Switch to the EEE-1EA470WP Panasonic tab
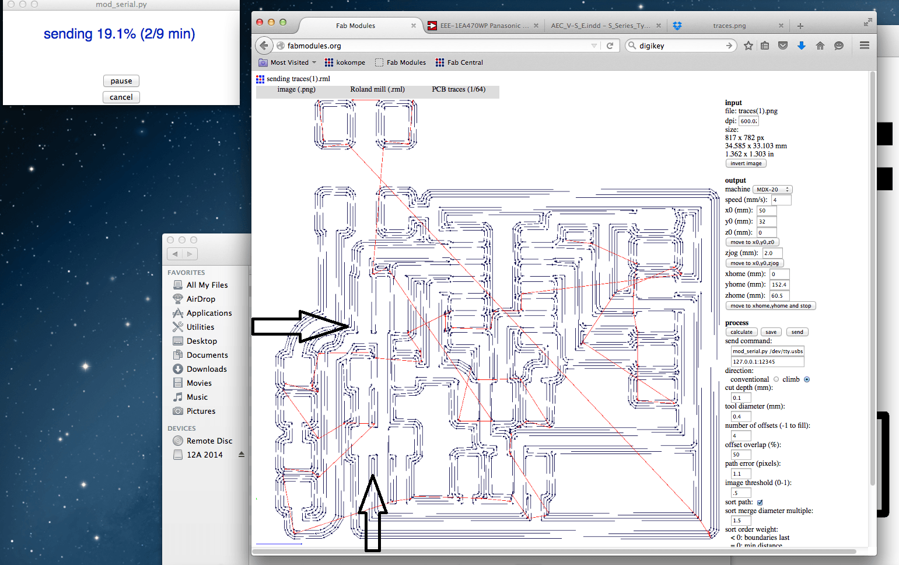899x565 pixels. tap(484, 26)
